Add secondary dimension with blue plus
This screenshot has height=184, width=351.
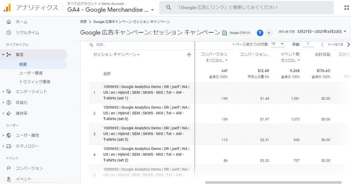pyautogui.click(x=189, y=55)
